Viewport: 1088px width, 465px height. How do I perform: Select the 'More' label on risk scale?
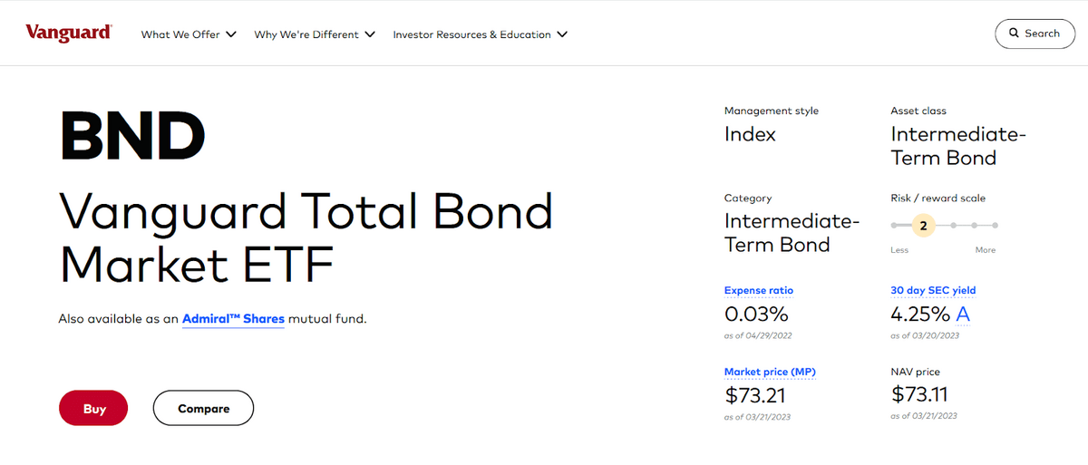click(985, 250)
